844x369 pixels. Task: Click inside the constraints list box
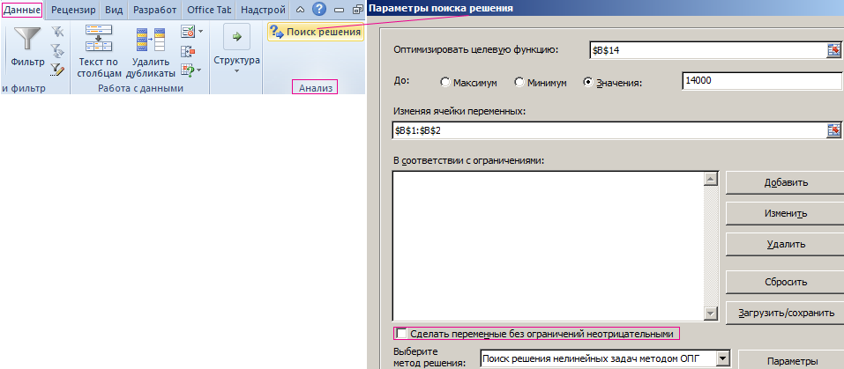pos(548,247)
